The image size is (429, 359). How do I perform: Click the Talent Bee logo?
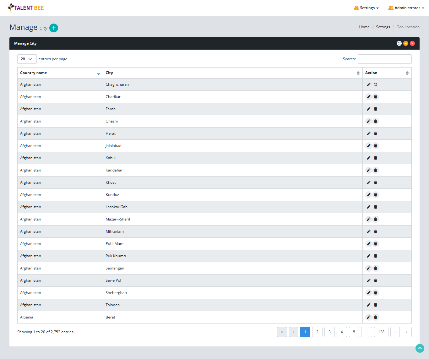coord(25,8)
